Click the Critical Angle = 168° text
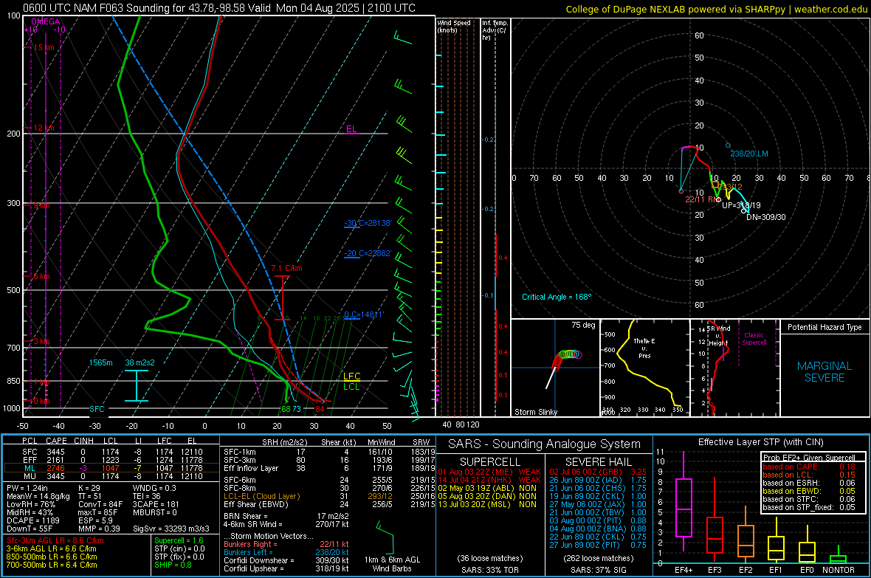 pos(557,297)
